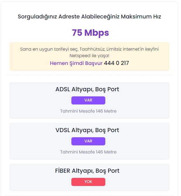The width and height of the screenshot is (181, 196).
Task: Select the VDSL Altyapı, Boş Port heading
Action: (x=87, y=130)
